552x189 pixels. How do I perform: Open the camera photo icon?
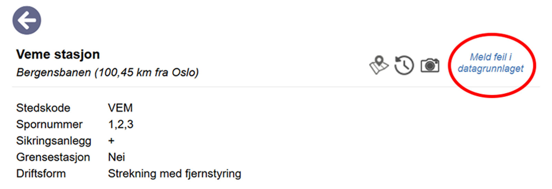(430, 65)
